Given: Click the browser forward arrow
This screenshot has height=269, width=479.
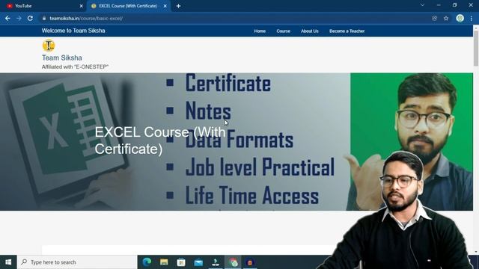Looking at the screenshot, I should click(x=19, y=18).
